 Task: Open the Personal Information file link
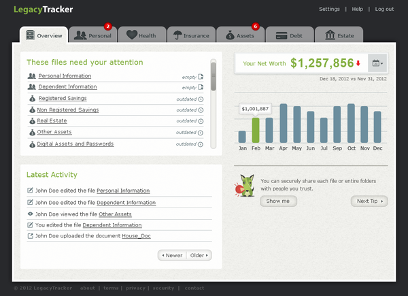pos(65,76)
